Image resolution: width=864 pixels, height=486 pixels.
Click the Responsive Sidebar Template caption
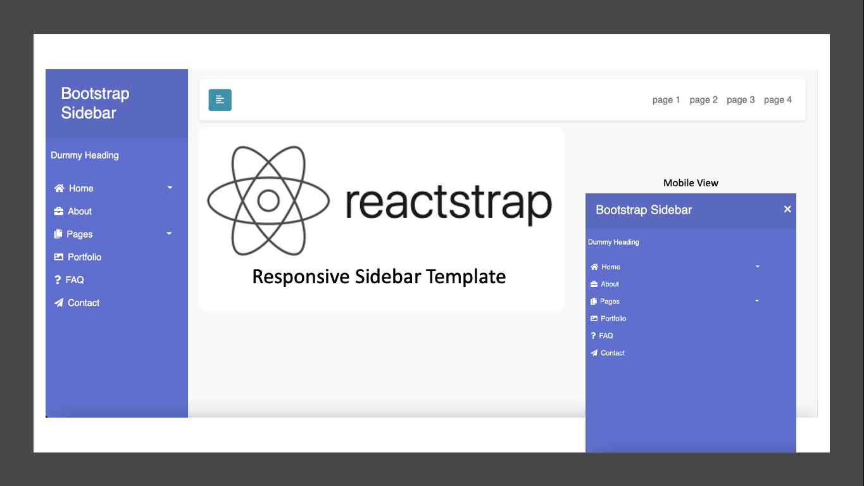(x=379, y=277)
